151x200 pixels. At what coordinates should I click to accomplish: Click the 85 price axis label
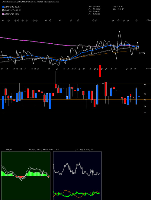(145, 85)
